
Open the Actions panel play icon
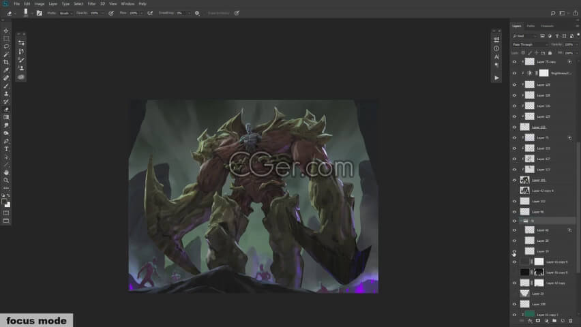pos(496,78)
